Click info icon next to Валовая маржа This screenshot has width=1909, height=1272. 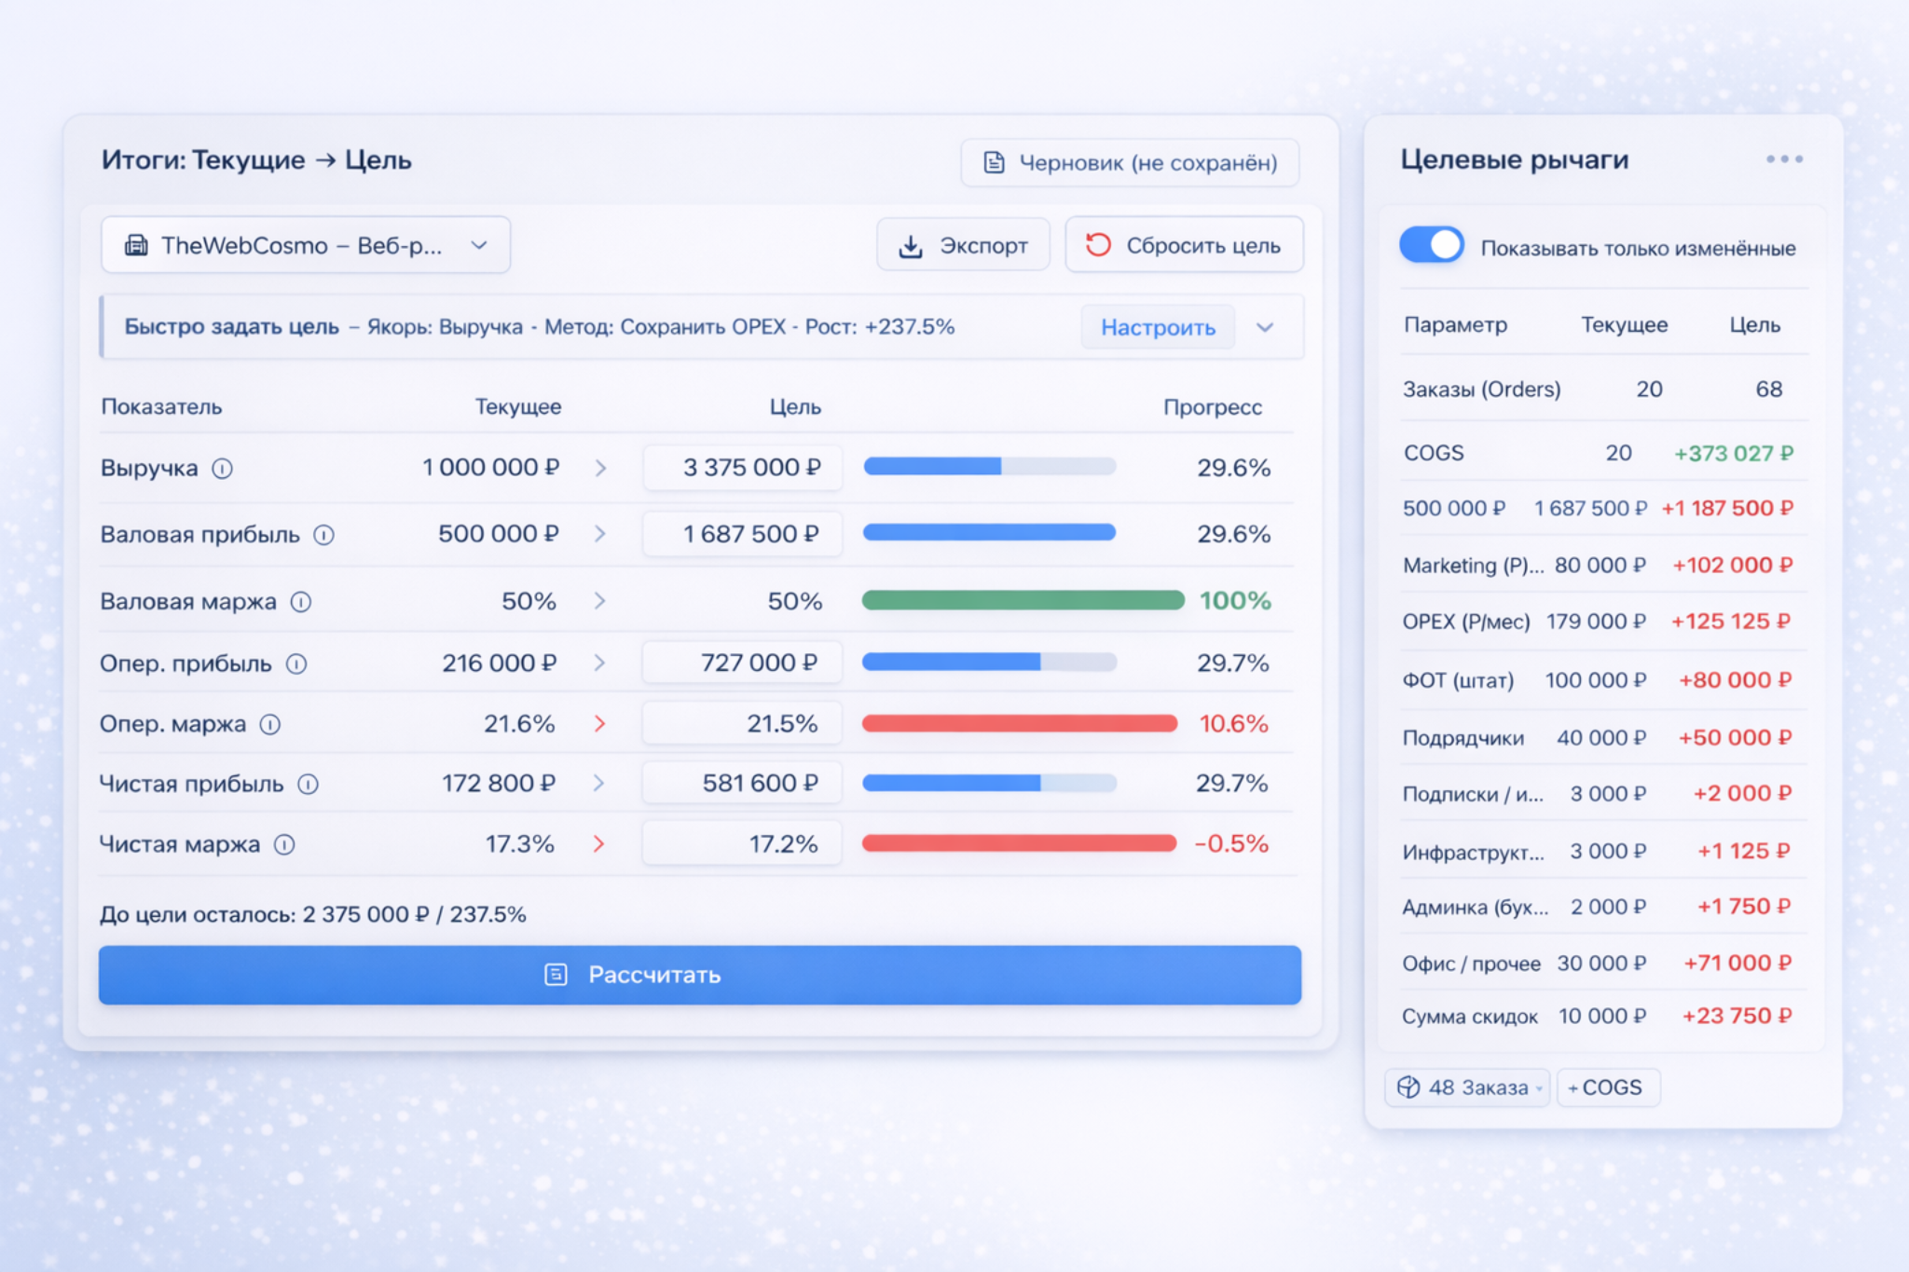coord(300,602)
